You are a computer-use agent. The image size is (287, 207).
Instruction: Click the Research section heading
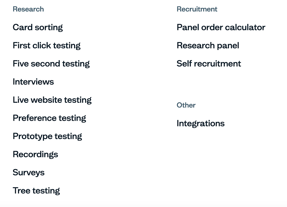tap(28, 9)
